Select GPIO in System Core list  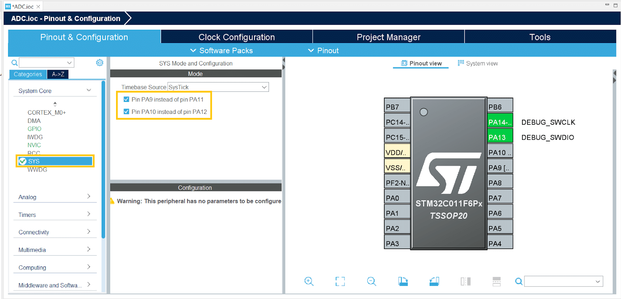(34, 129)
